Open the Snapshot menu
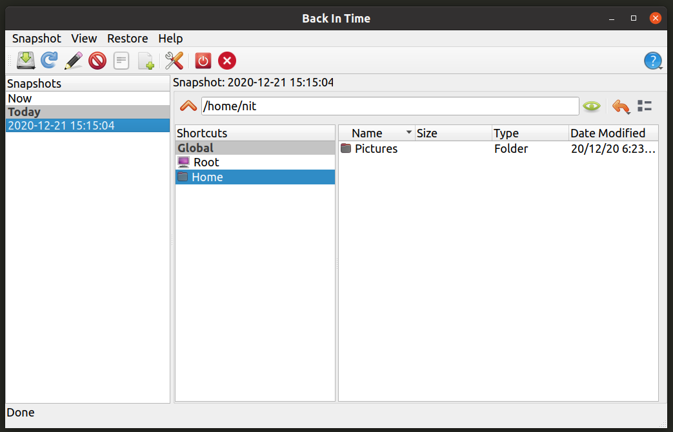The width and height of the screenshot is (673, 432). coord(37,38)
